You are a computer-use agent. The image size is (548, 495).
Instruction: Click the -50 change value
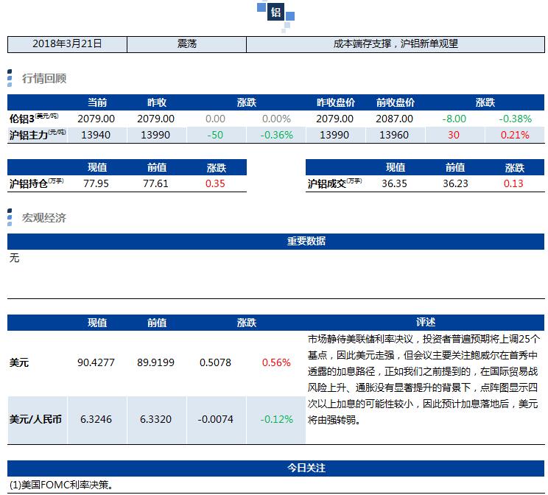[215, 135]
